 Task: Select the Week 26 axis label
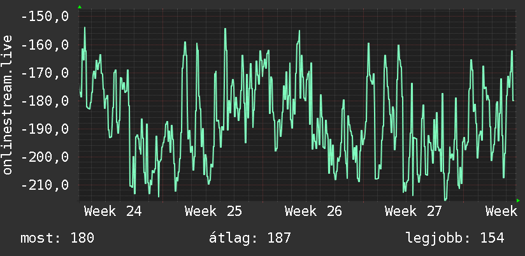[x=313, y=211]
